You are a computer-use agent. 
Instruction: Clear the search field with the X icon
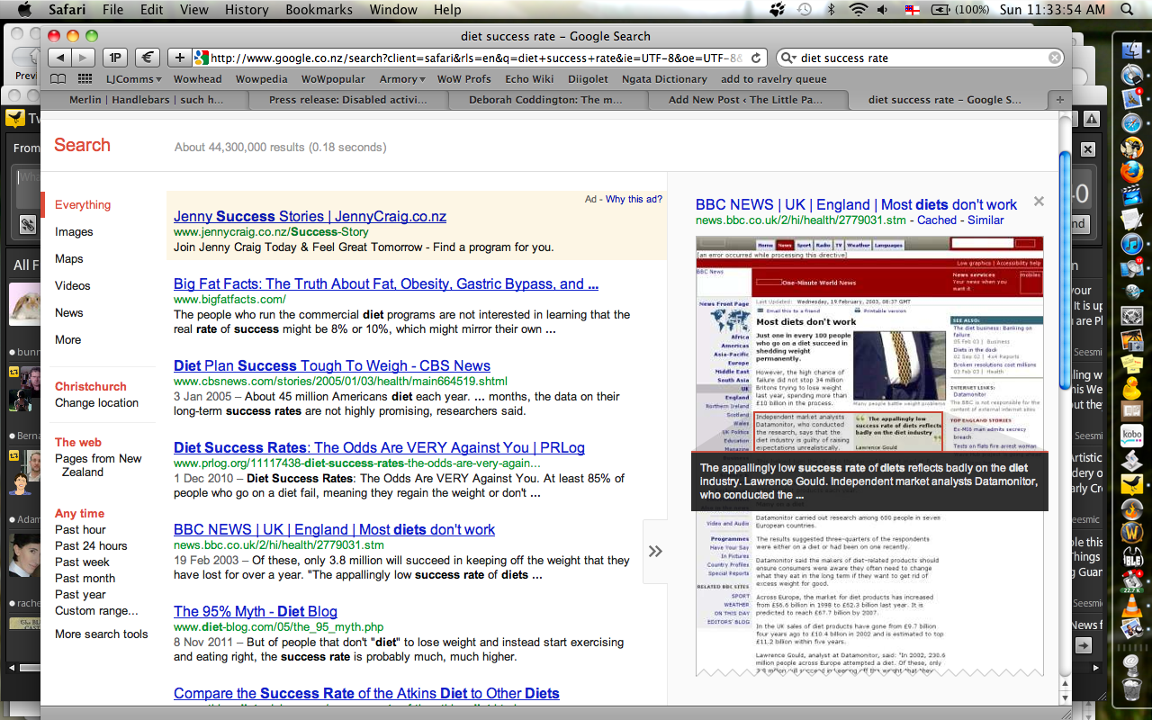click(1054, 58)
